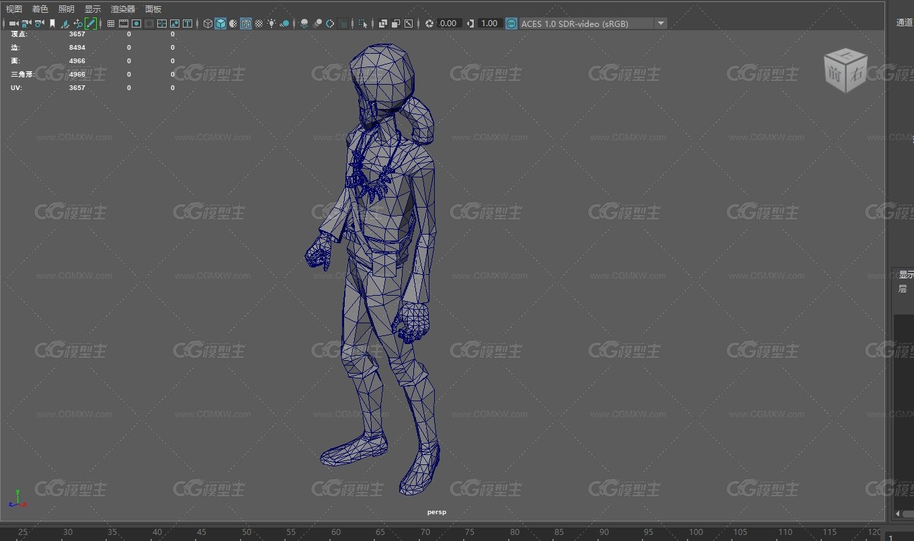Toggle the Safe Action display
Image resolution: width=914 pixels, height=541 pixels.
click(175, 24)
